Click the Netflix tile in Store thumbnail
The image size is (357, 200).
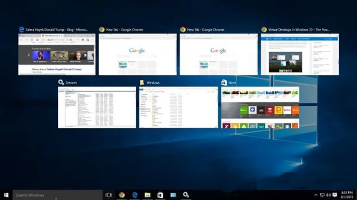pyautogui.click(x=287, y=110)
